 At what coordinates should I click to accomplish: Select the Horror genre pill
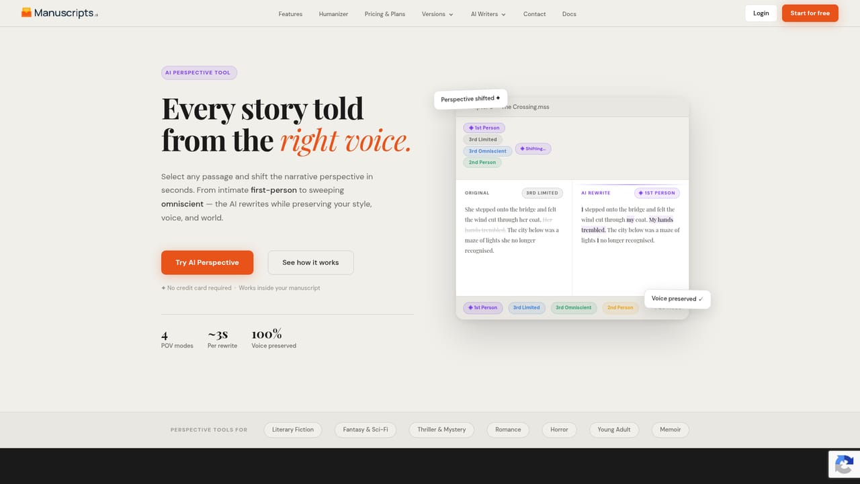pyautogui.click(x=559, y=430)
